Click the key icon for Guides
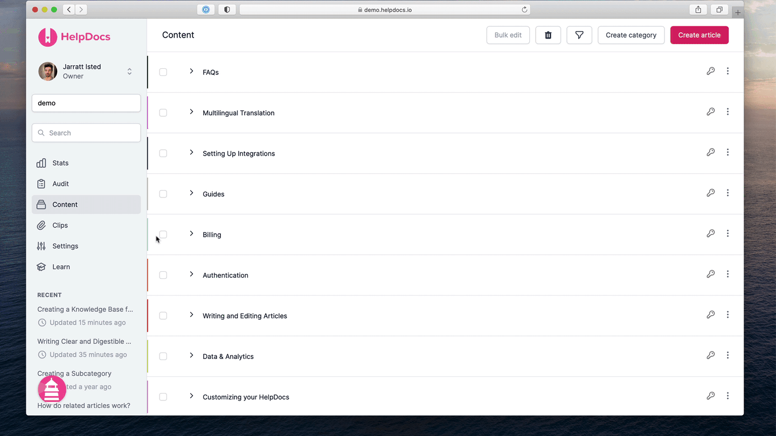Viewport: 776px width, 436px height. (x=711, y=193)
